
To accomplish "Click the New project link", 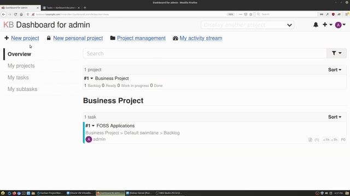I will 25,38.
